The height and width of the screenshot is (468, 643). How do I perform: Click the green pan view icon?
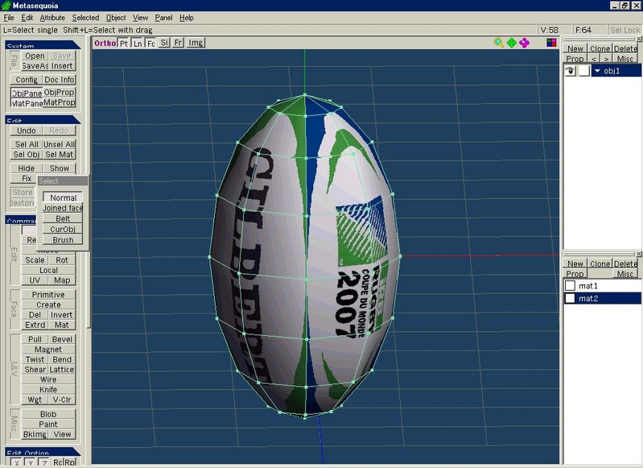(x=512, y=43)
